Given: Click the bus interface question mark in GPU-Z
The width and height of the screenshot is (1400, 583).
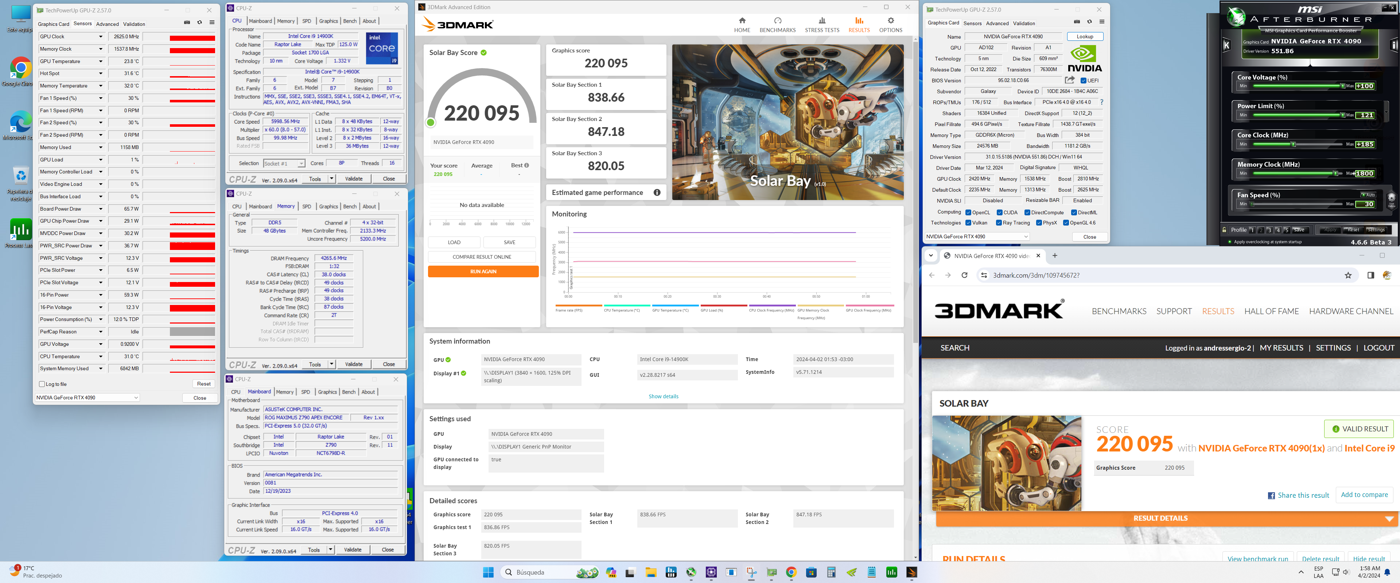Looking at the screenshot, I should pyautogui.click(x=1102, y=102).
